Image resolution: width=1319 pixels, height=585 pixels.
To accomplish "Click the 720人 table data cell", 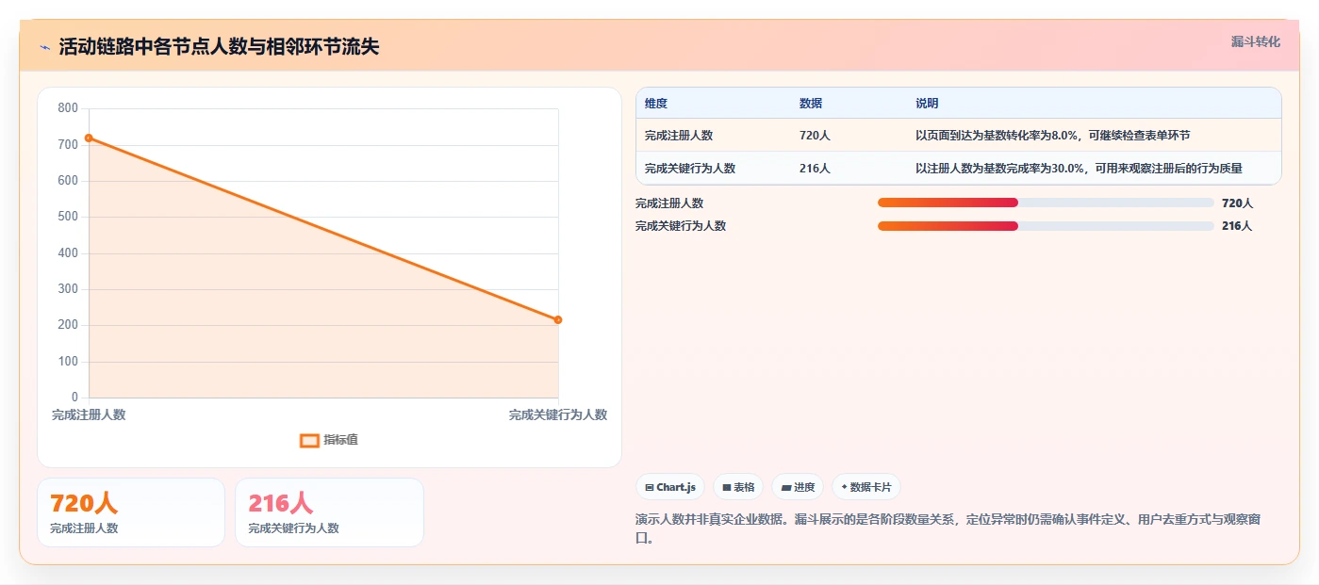I will [x=815, y=136].
